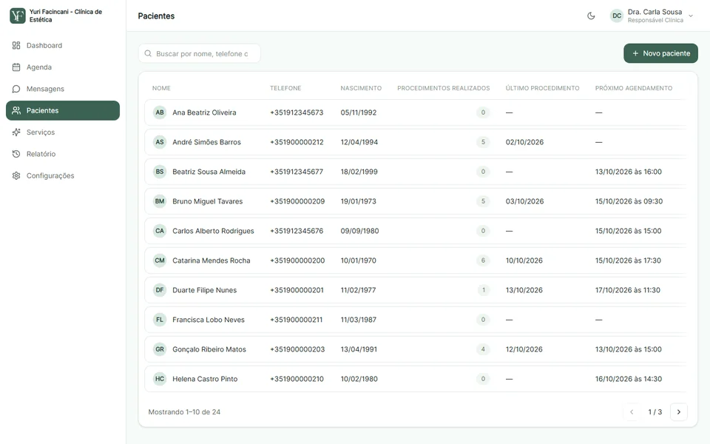Focus the patient search field
710x444 pixels.
[199, 53]
